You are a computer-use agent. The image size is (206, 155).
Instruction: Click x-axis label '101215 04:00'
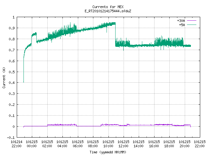(x=62, y=144)
